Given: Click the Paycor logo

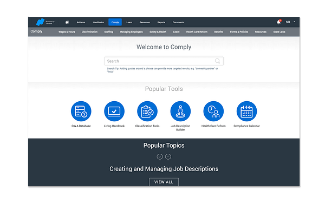Looking at the screenshot, I should click(40, 22).
